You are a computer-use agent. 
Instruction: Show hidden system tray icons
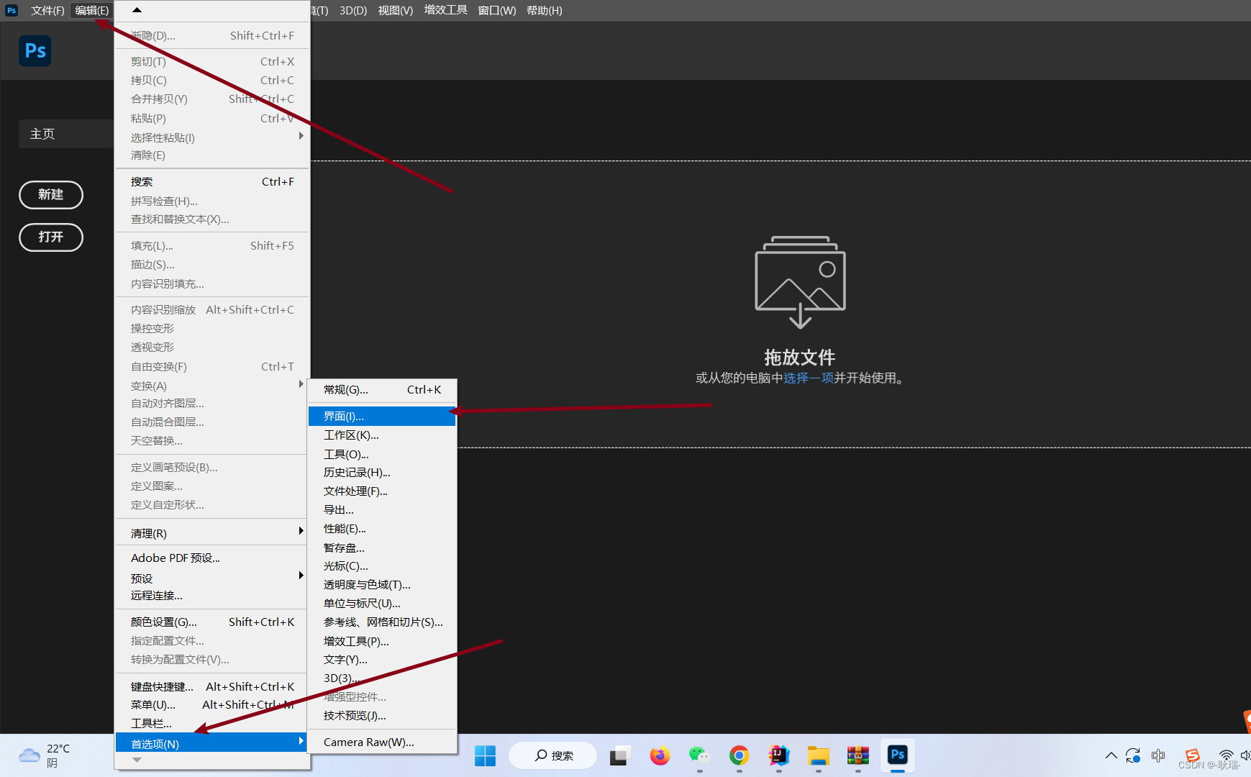pyautogui.click(x=1111, y=755)
